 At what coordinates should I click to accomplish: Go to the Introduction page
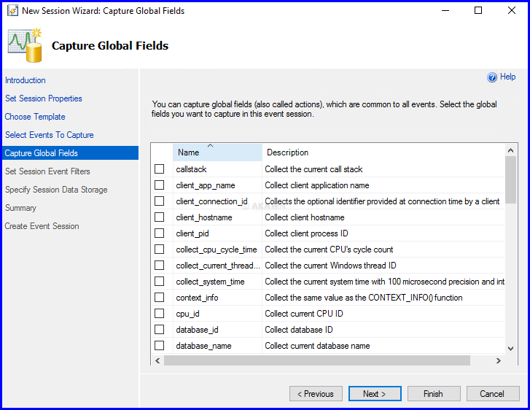(x=26, y=80)
